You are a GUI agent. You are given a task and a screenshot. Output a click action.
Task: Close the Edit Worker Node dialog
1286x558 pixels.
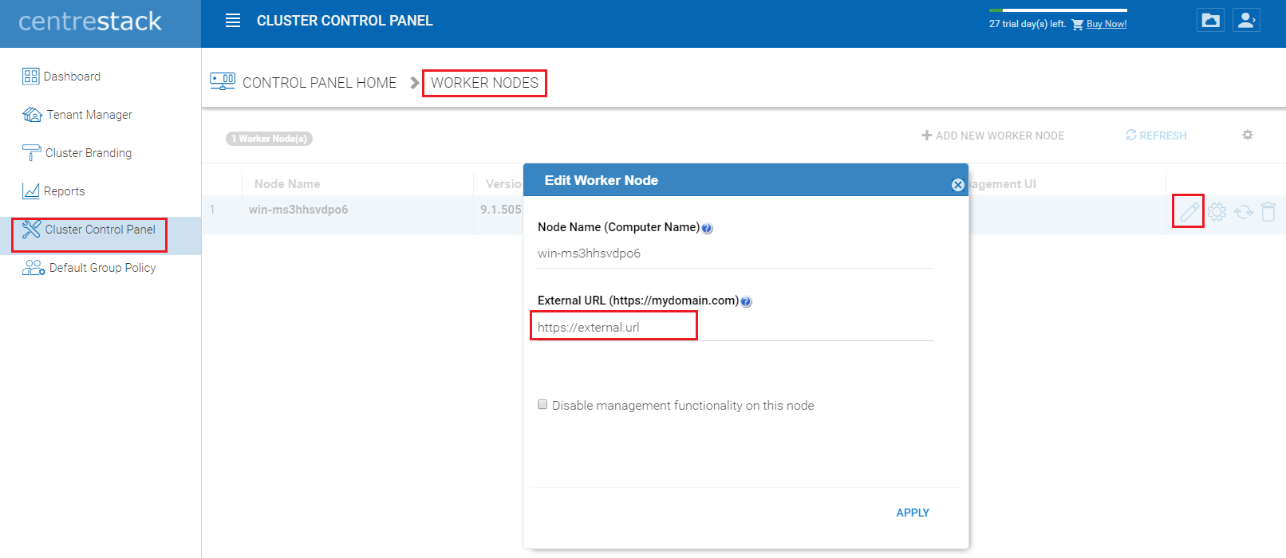tap(958, 185)
